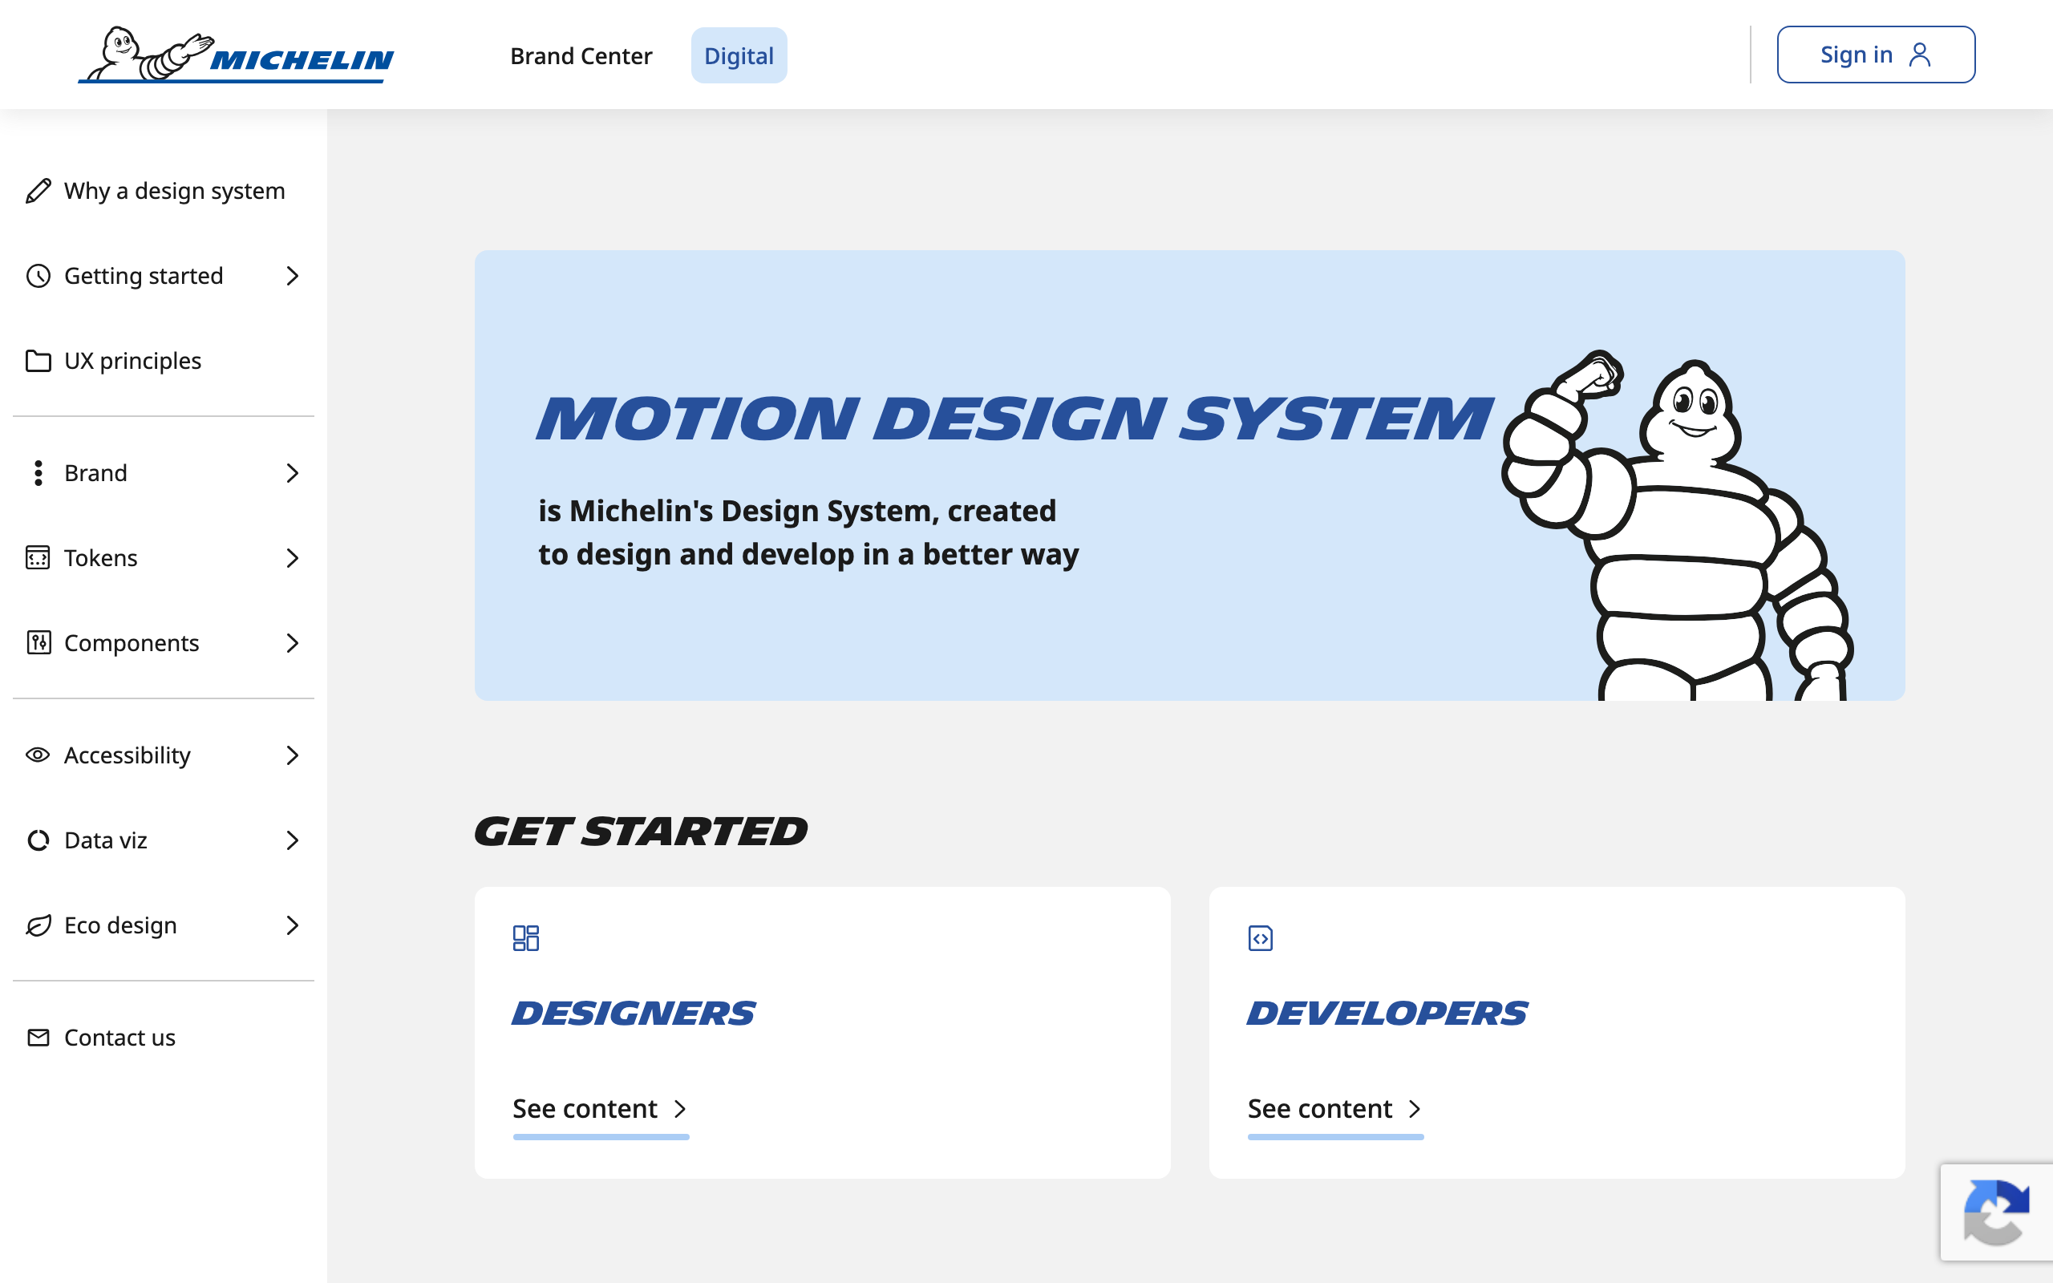Expand the Tokens section chevron
The height and width of the screenshot is (1283, 2053).
tap(293, 557)
